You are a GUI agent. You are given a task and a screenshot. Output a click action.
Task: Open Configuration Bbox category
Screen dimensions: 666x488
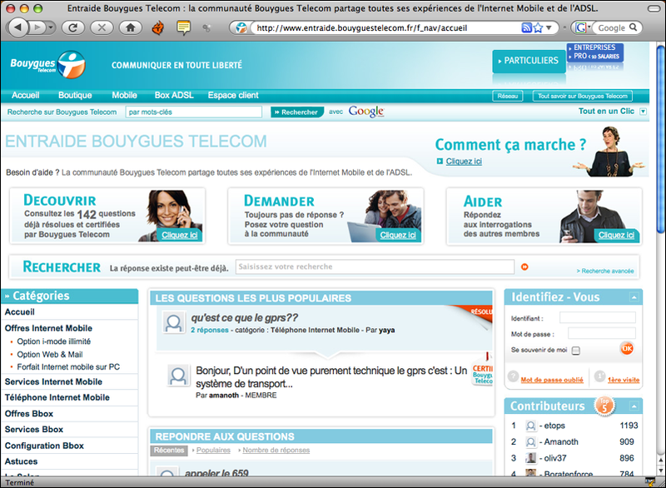click(x=44, y=446)
